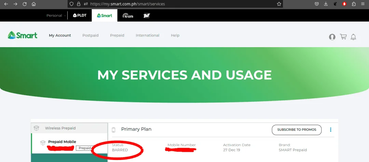369x162 pixels.
Task: Click the phone icon beside Primary Plan
Action: click(114, 130)
